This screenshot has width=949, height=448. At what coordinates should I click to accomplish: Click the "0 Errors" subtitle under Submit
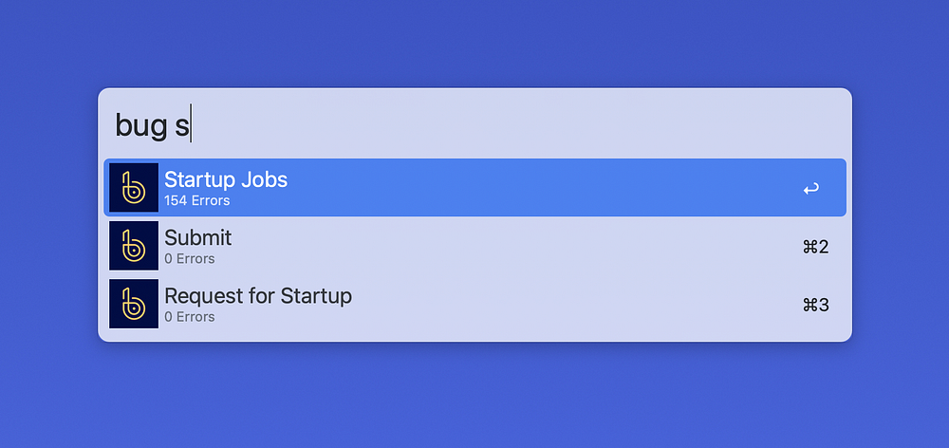coord(190,259)
